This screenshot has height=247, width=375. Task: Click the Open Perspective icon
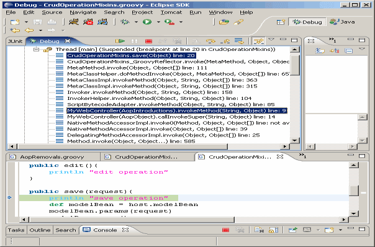(x=281, y=22)
